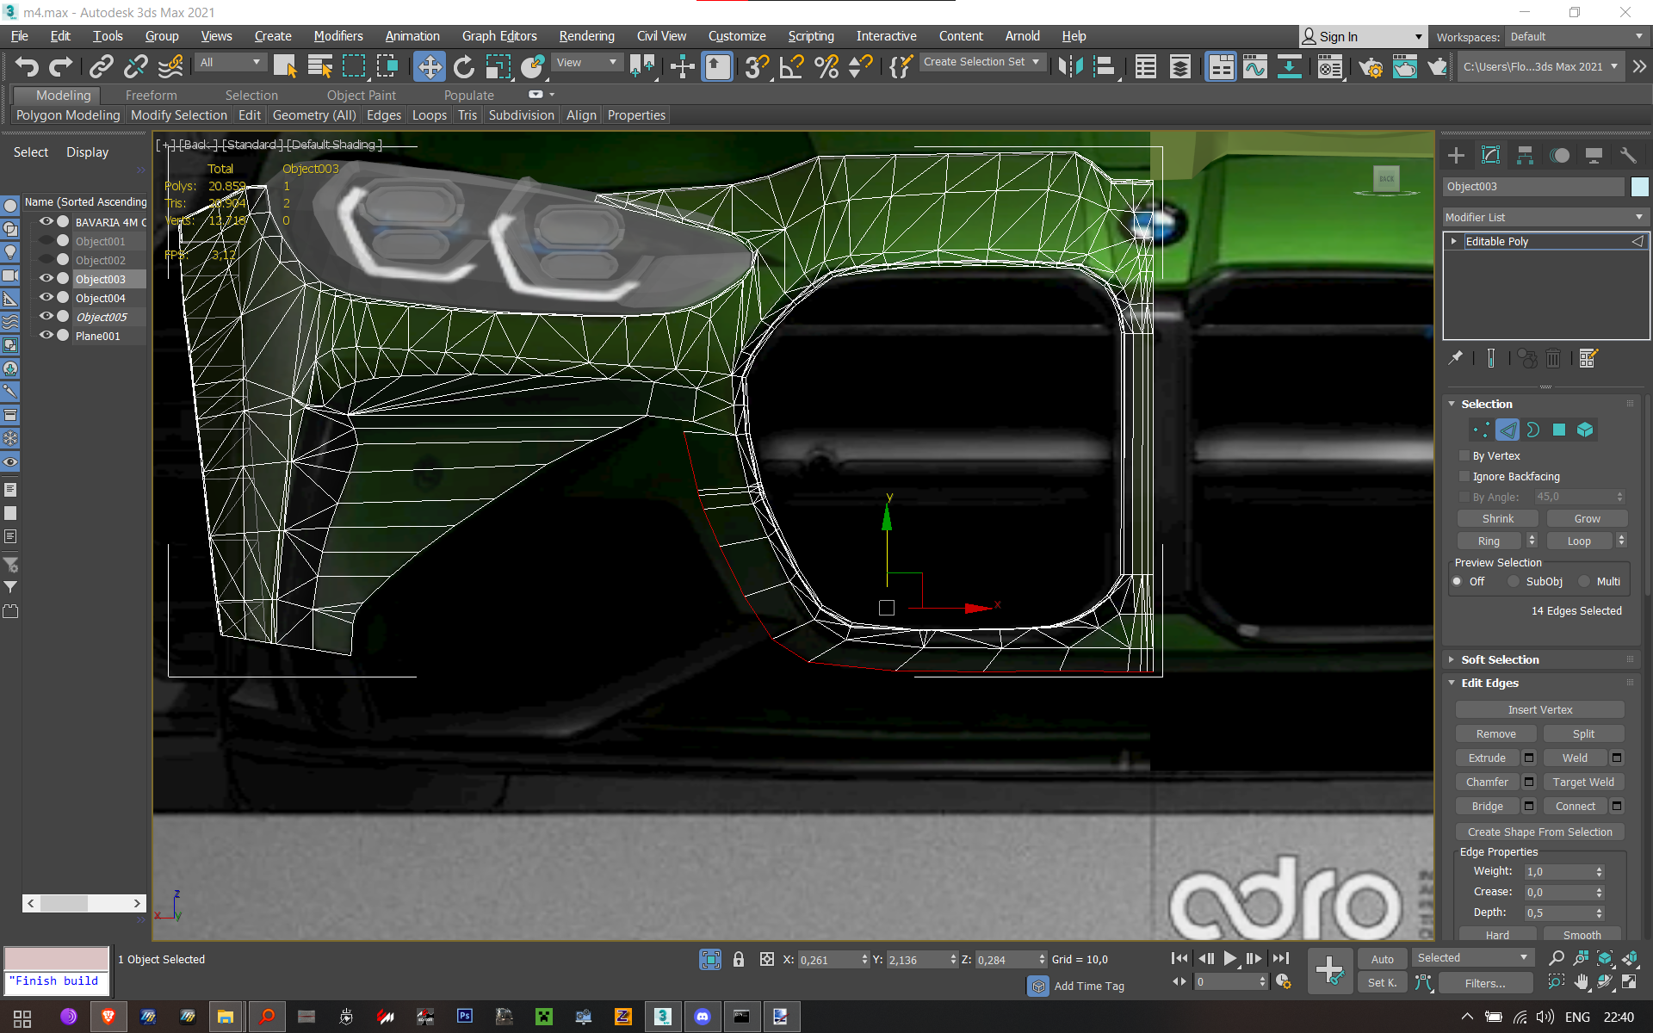Viewport: 1653px width, 1033px height.
Task: Click the Object003 color swatch
Action: coord(1639,187)
